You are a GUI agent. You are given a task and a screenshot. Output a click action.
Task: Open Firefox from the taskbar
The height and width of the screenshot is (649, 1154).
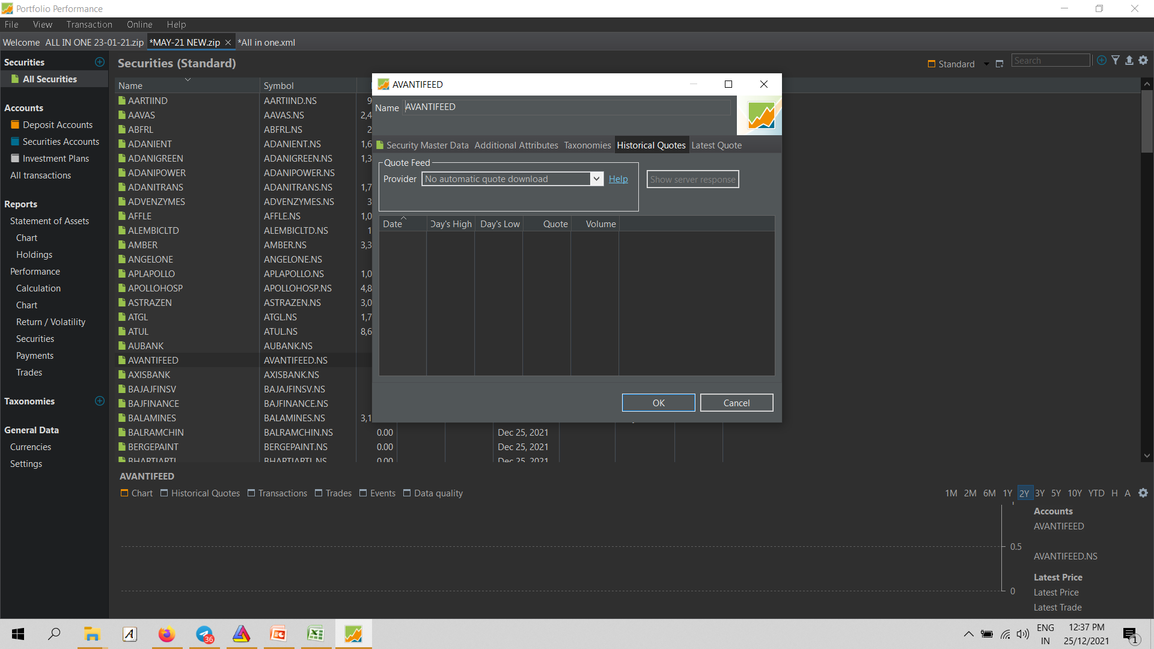tap(166, 634)
